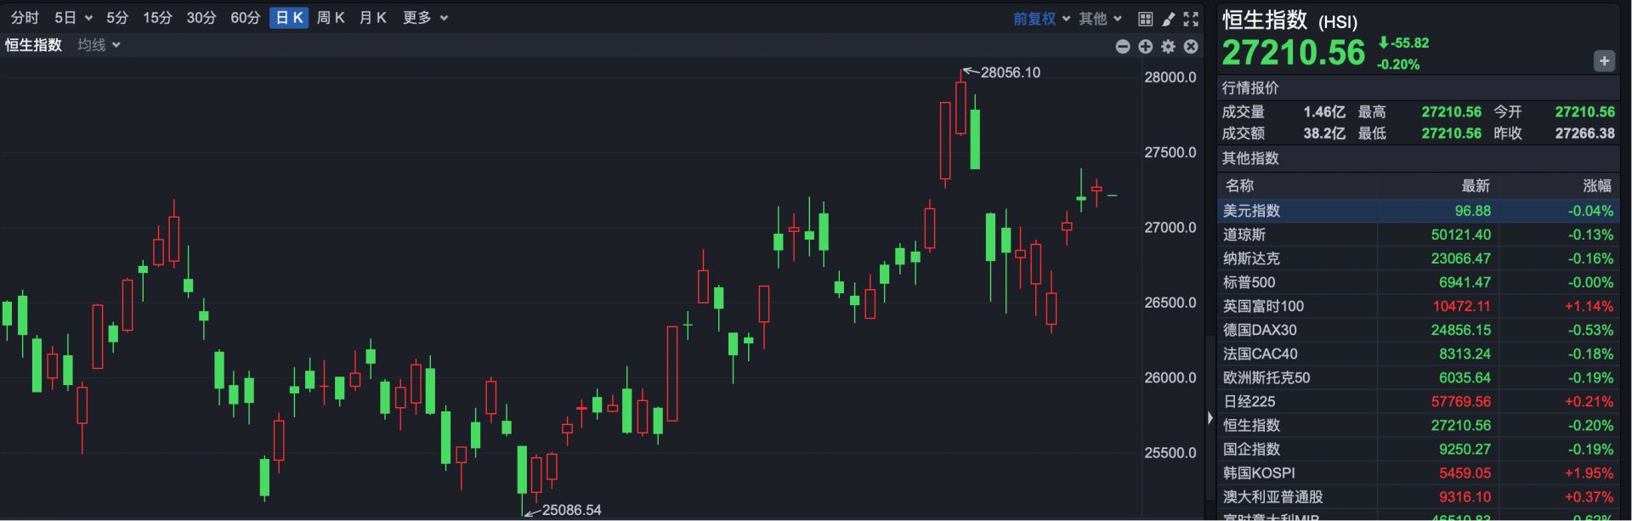
Task: Open chart settings gear icon
Action: [1169, 47]
